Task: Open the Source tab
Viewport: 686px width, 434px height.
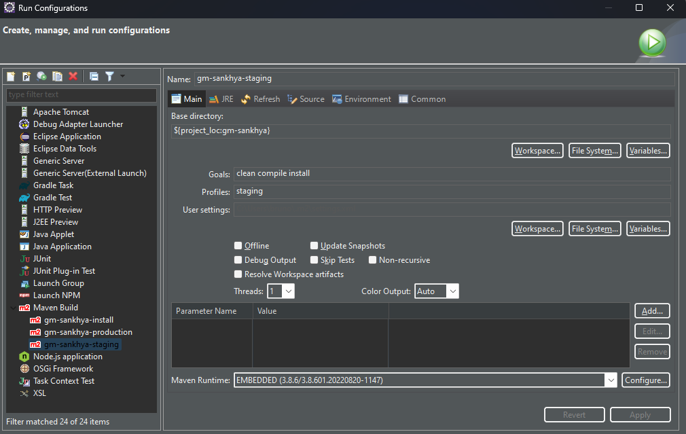Action: [x=306, y=99]
